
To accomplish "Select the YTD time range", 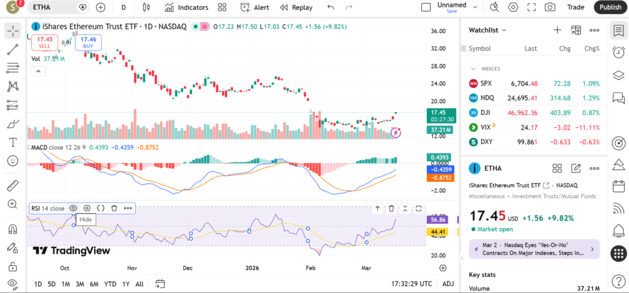I will [110, 284].
